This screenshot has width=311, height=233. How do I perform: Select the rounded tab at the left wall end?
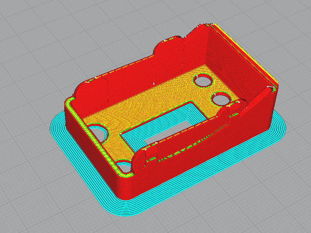pyautogui.click(x=84, y=88)
